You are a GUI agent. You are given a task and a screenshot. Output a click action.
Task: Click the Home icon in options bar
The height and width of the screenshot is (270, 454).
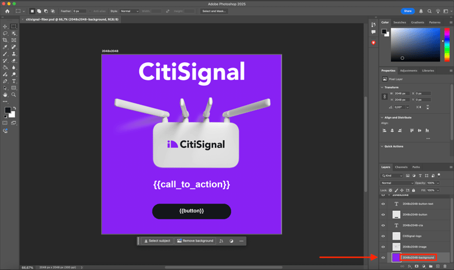pyautogui.click(x=7, y=11)
